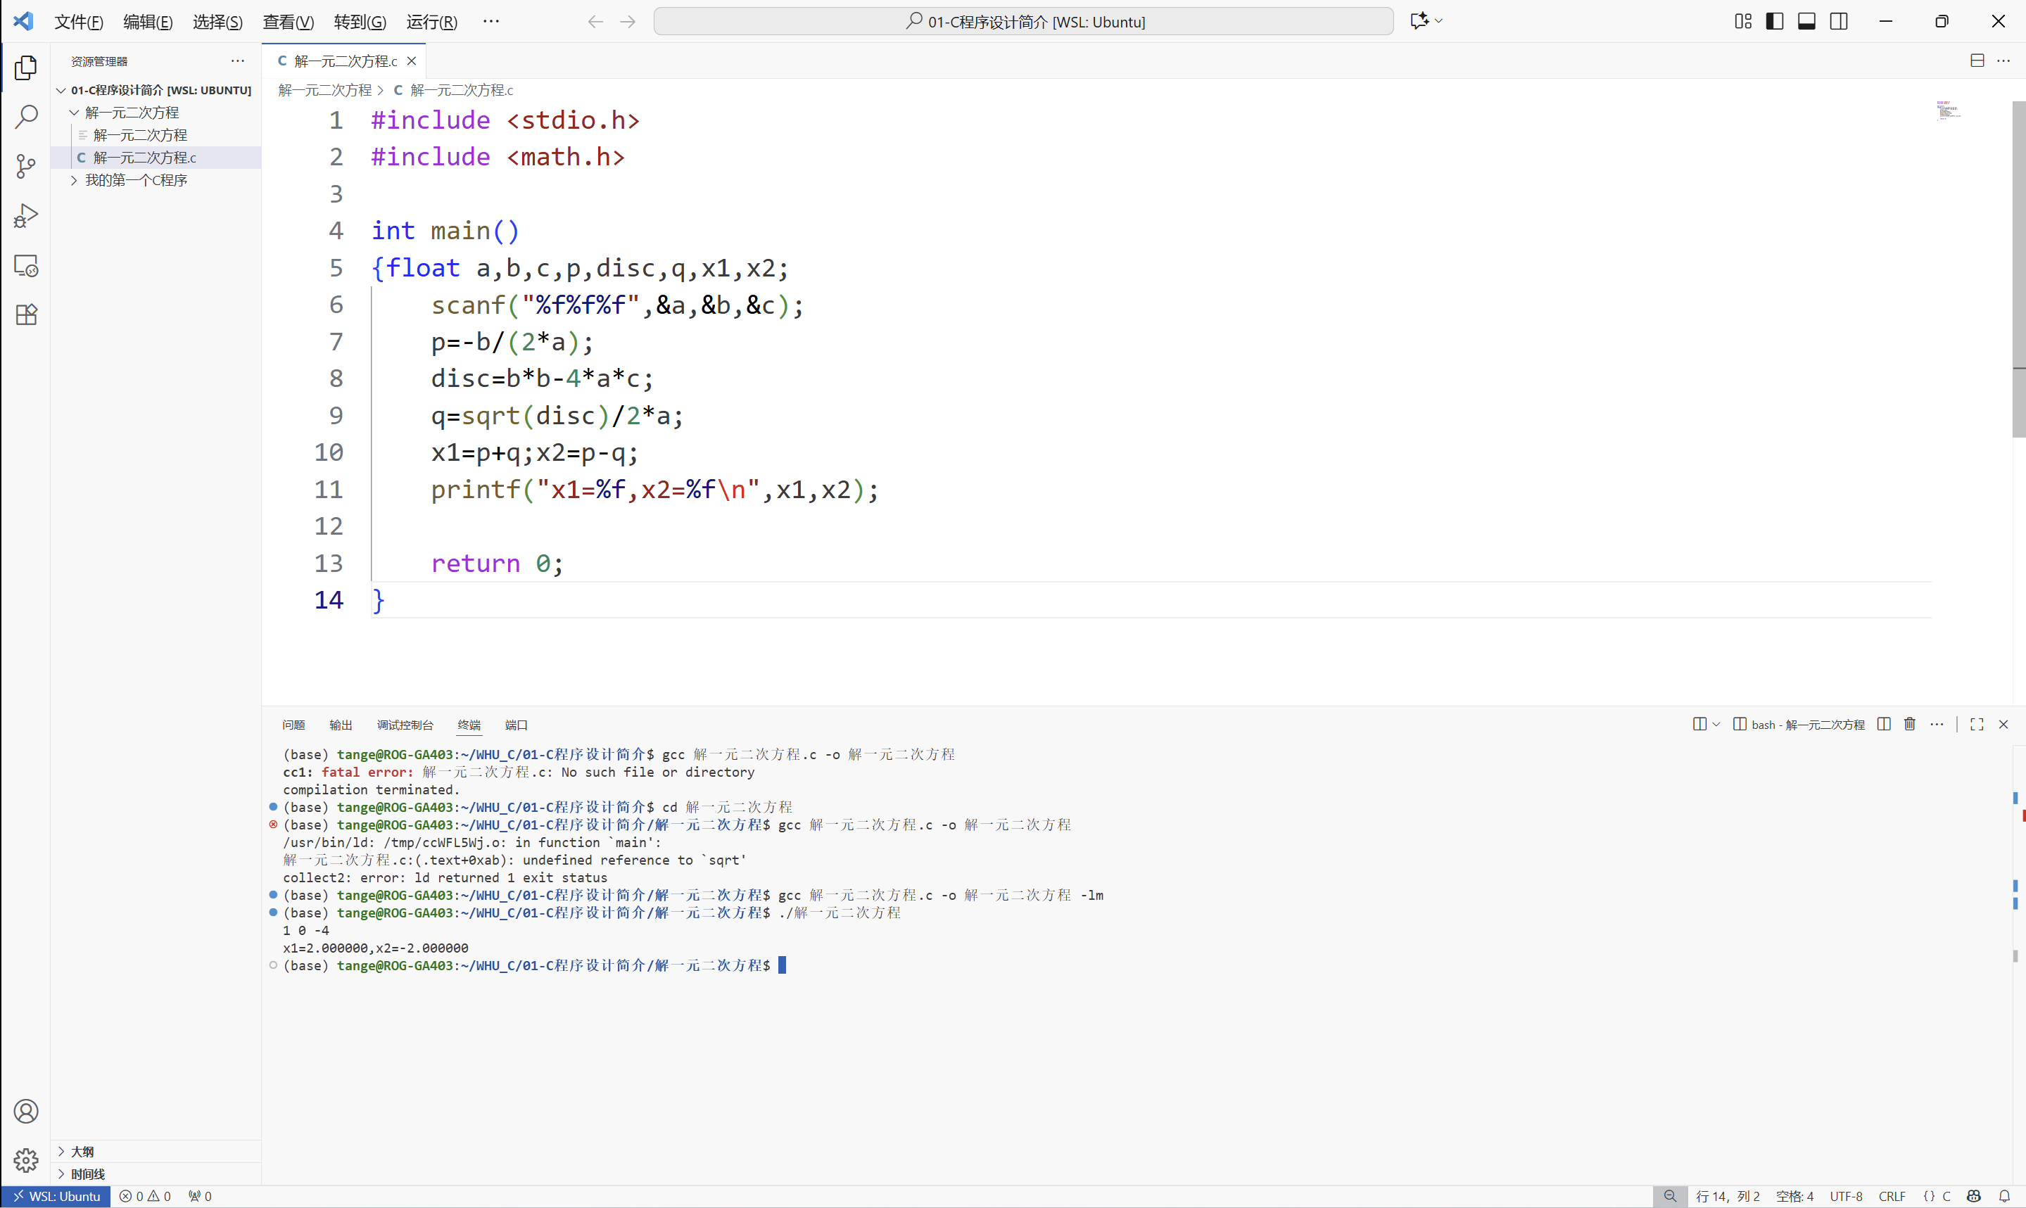The width and height of the screenshot is (2026, 1208).
Task: Toggle secondary sidebar visibility
Action: point(1838,21)
